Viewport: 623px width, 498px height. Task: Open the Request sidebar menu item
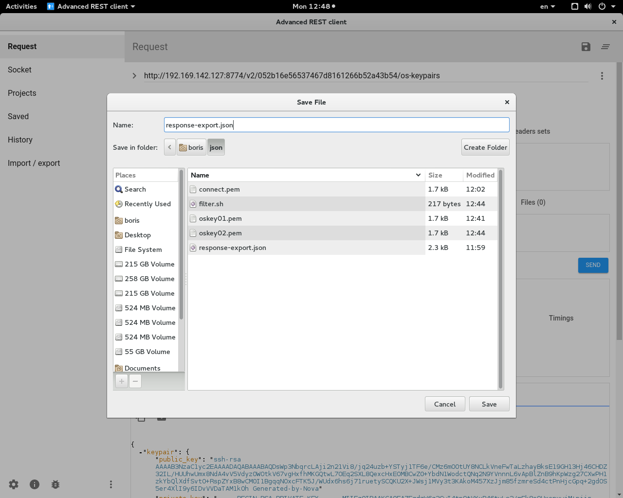[62, 47]
